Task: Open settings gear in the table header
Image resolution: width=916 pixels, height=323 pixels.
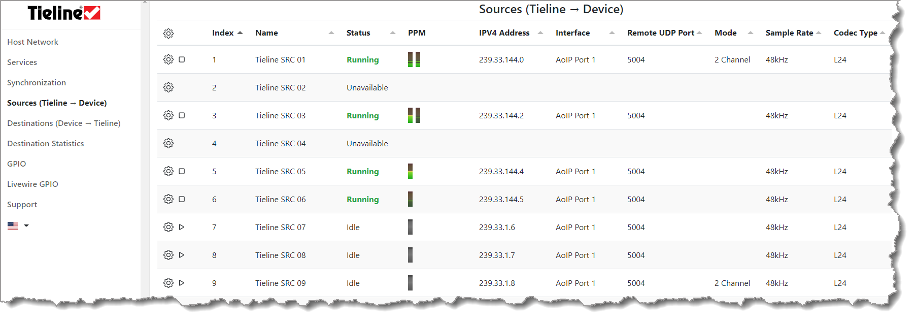Action: [x=168, y=34]
